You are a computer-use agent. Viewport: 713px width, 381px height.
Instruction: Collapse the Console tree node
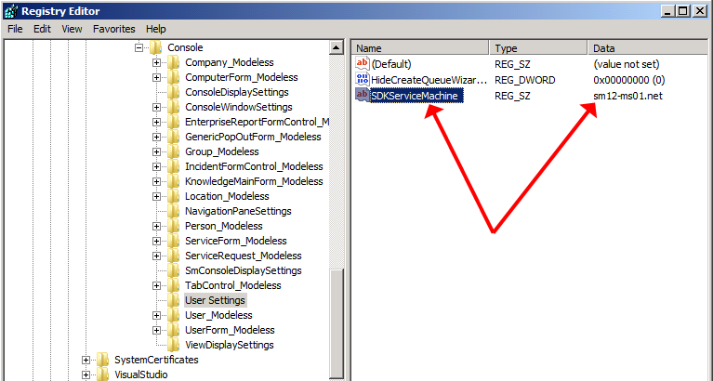click(139, 47)
